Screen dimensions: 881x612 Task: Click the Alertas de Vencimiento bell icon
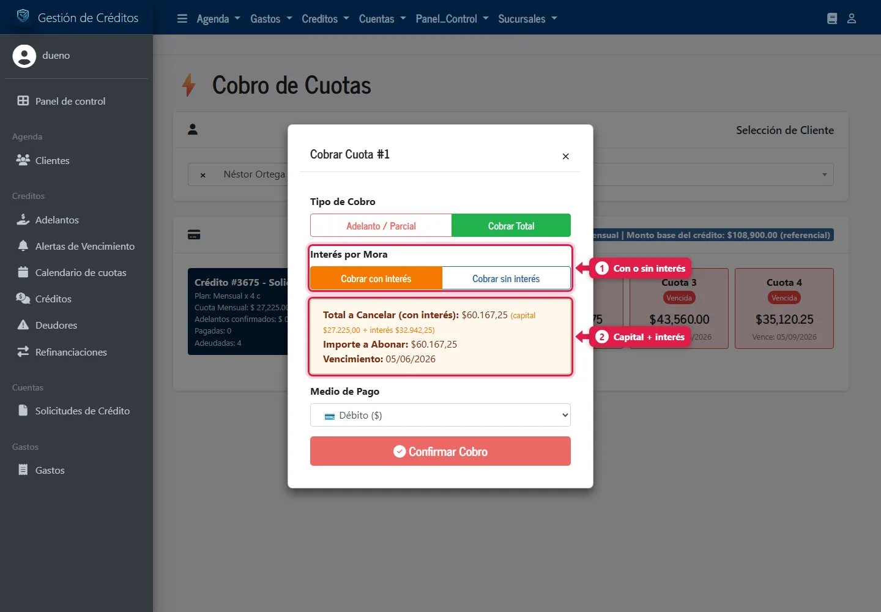tap(23, 246)
